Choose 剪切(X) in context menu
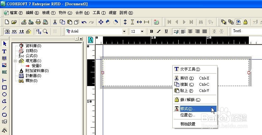Screen dimensions: 262x135 point(195,78)
